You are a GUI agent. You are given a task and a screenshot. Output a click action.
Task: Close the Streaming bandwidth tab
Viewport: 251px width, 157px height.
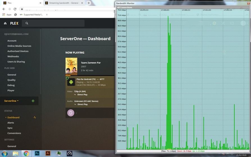82,3
